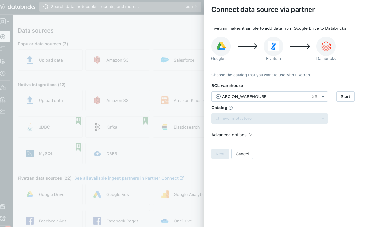Choose the Google Drive Fivetran source card
The width and height of the screenshot is (375, 227).
pyautogui.click(x=50, y=195)
